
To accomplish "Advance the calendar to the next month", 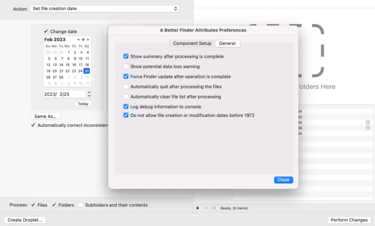I will point(88,40).
